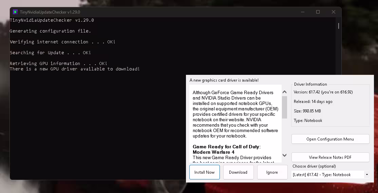The height and width of the screenshot is (193, 378).
Task: Click the Download button
Action: click(238, 172)
